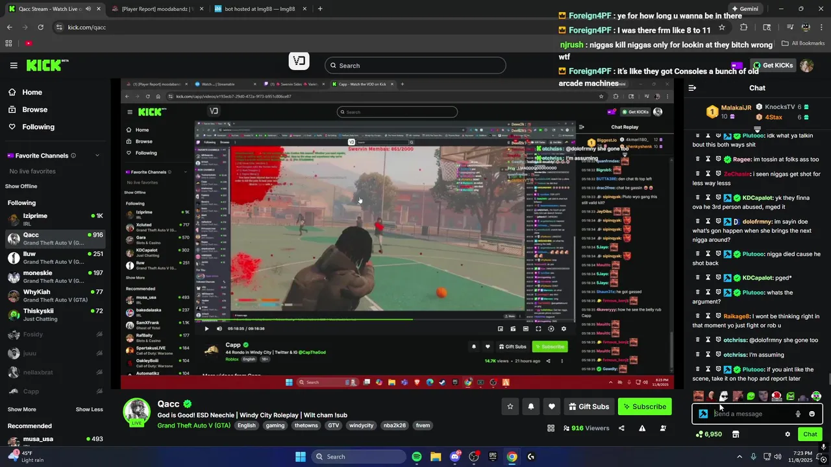Open a new browser tab
Screen dimensions: 831x467
coord(320,9)
